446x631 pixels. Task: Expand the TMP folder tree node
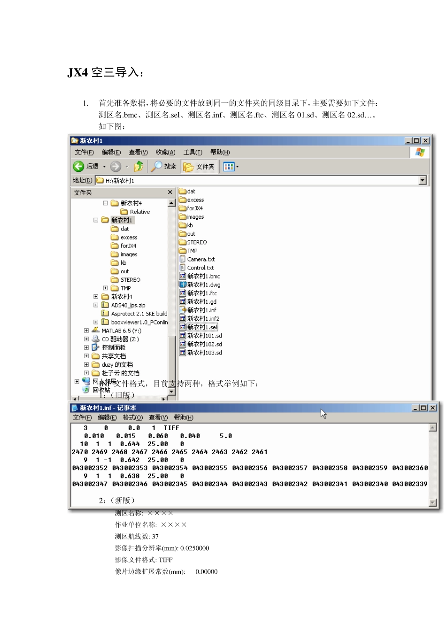tap(105, 288)
